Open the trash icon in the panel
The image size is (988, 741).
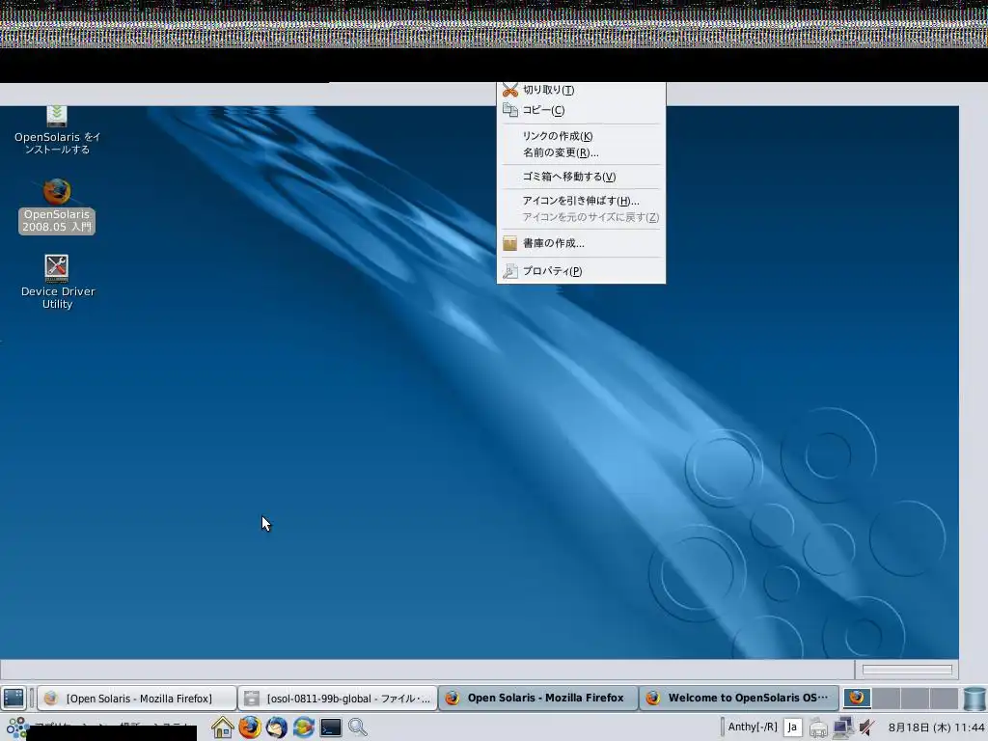pyautogui.click(x=974, y=699)
